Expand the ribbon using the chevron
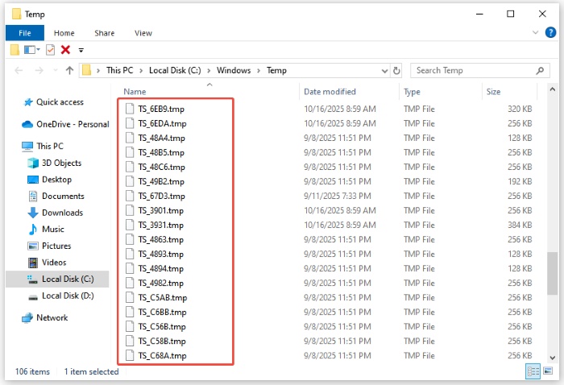 click(535, 32)
